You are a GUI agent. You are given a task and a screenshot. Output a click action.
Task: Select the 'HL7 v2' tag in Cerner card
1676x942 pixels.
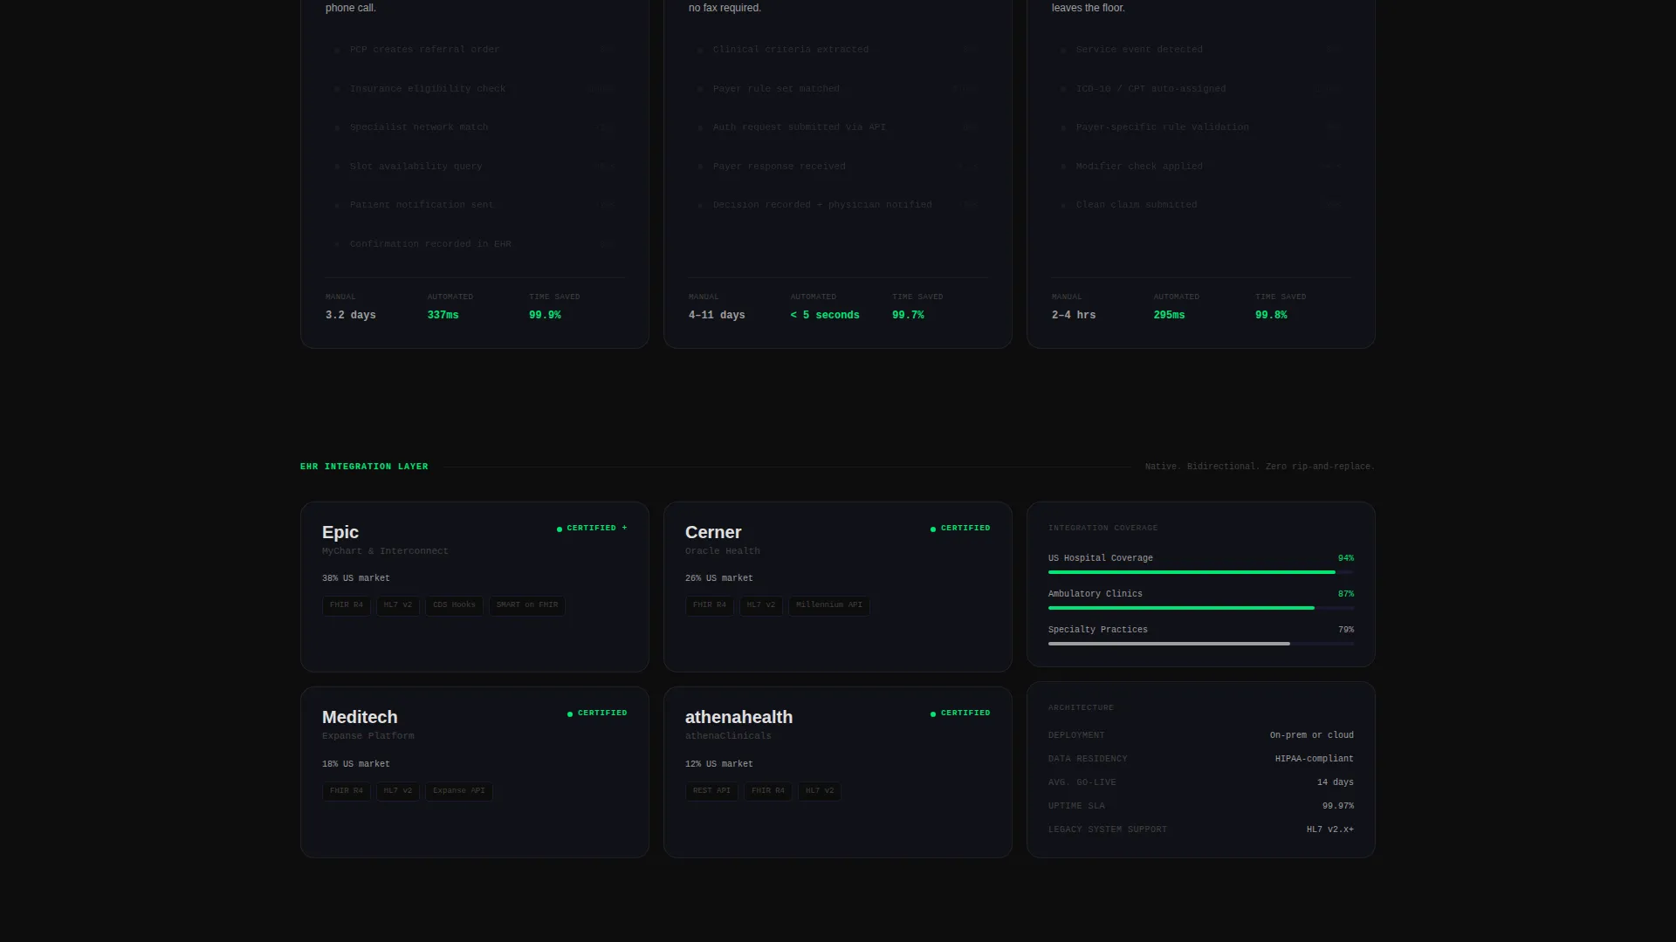click(761, 605)
